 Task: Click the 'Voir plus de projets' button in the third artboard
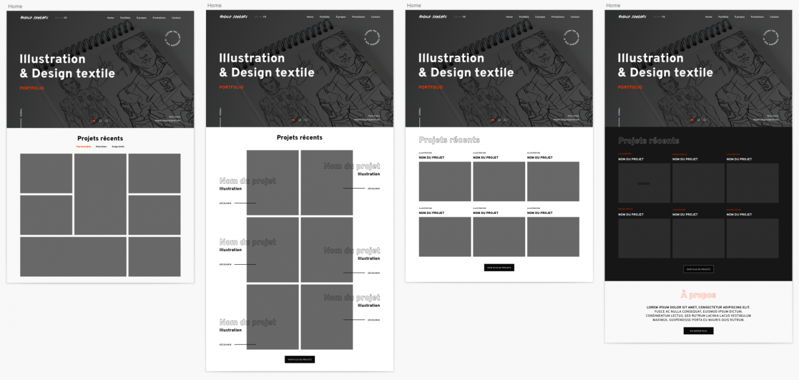pyautogui.click(x=499, y=267)
